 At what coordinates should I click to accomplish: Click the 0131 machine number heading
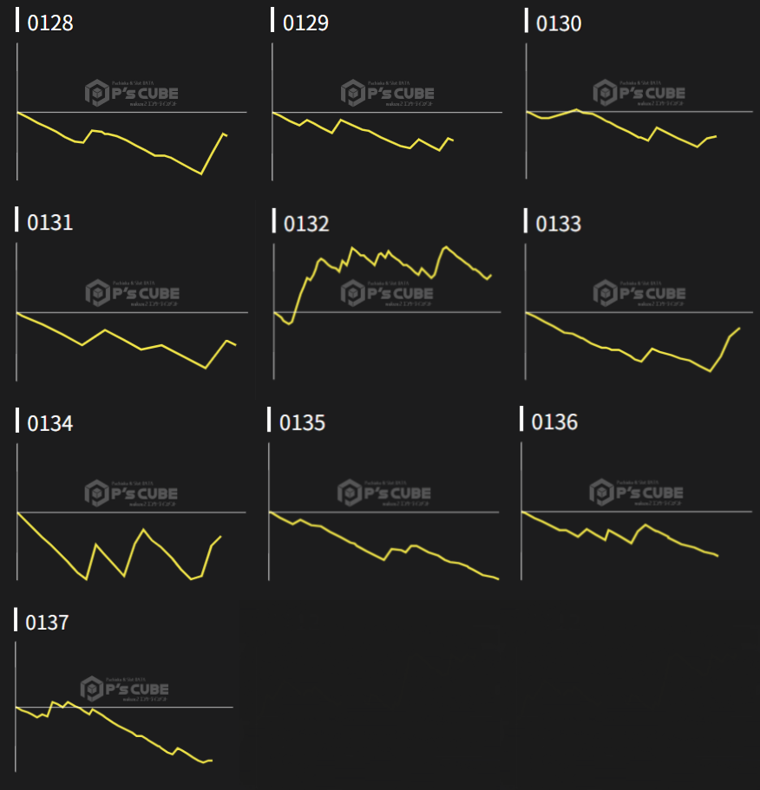[50, 223]
